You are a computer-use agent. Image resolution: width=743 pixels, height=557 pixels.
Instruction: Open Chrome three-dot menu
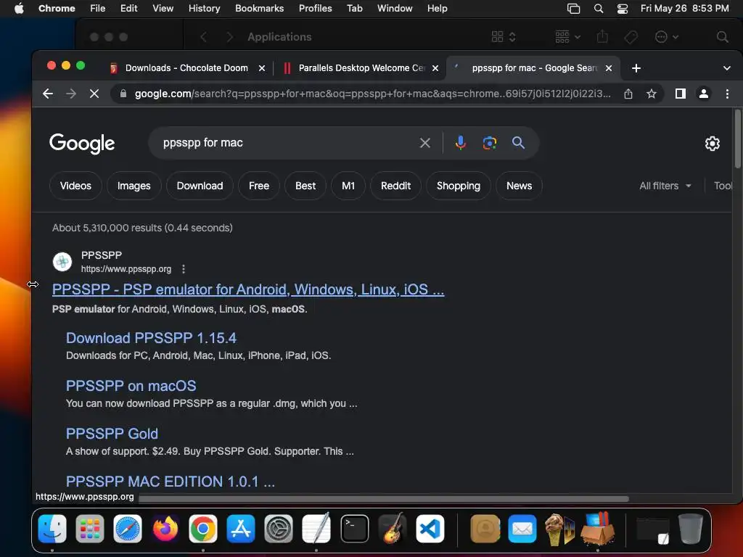[x=727, y=94]
